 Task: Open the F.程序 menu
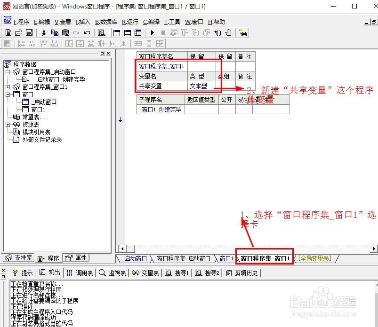point(21,22)
